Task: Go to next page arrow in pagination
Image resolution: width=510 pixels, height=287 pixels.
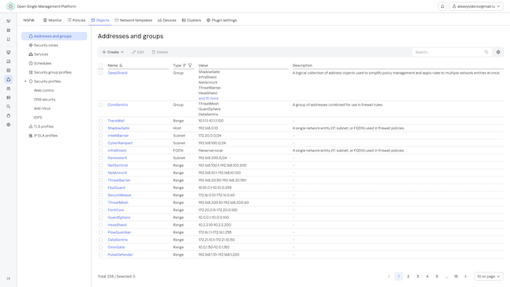Action: point(465,276)
